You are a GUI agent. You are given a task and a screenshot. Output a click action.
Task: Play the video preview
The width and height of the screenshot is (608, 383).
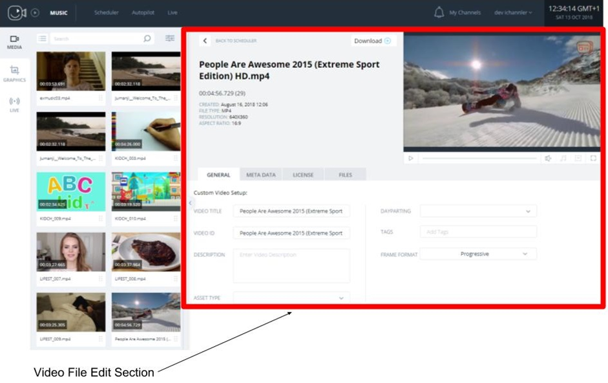click(x=410, y=158)
